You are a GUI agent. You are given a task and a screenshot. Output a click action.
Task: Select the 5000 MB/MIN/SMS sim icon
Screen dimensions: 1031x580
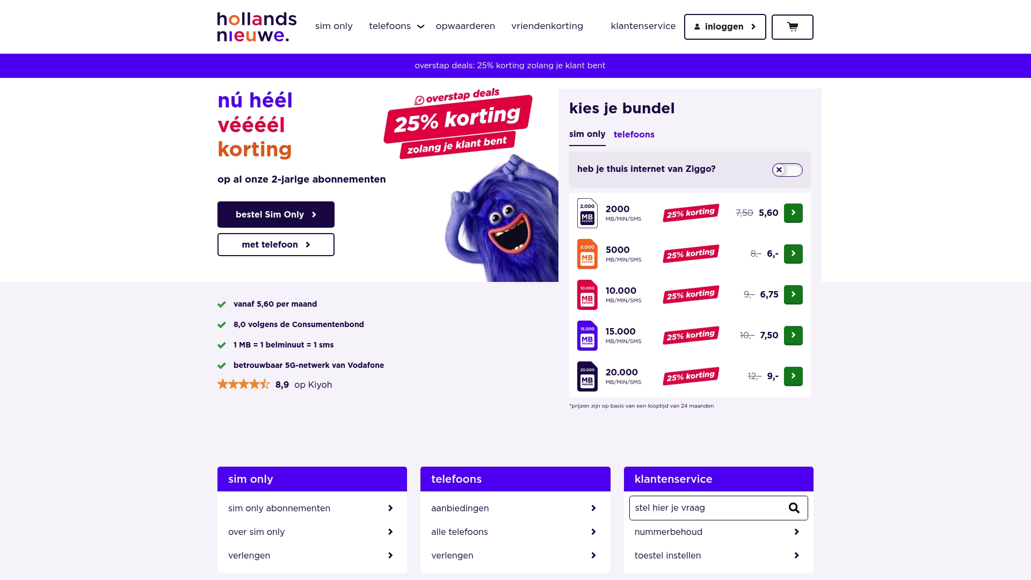[x=587, y=254]
